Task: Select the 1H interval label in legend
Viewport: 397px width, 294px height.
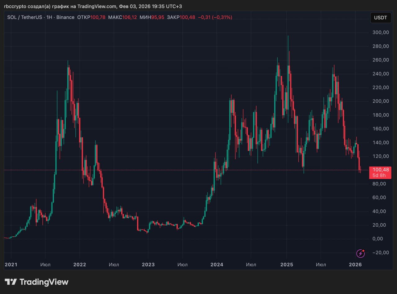Action: click(x=49, y=17)
